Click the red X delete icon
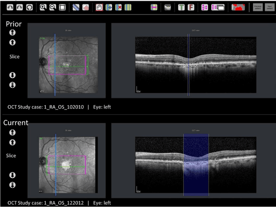The width and height of the screenshot is (276, 207). click(118, 7)
